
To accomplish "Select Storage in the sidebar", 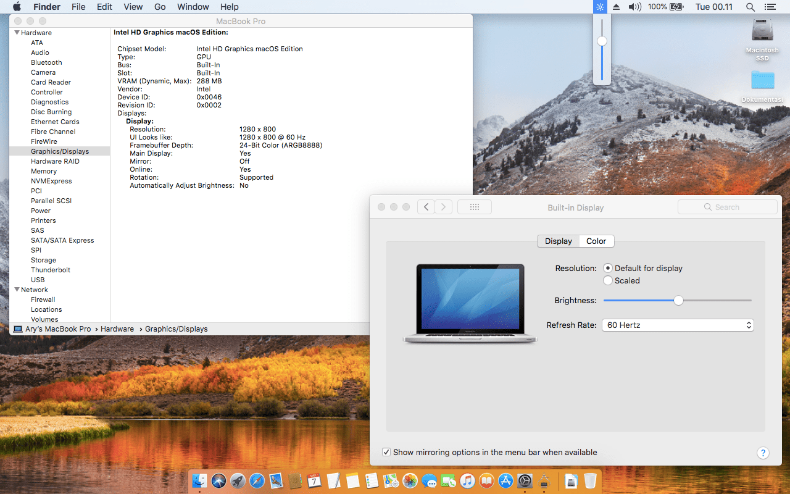I will click(x=43, y=260).
